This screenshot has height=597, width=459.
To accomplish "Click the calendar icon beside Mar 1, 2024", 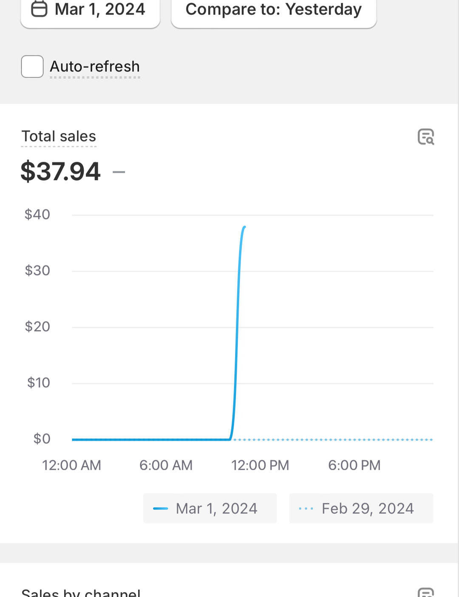I will [x=39, y=9].
